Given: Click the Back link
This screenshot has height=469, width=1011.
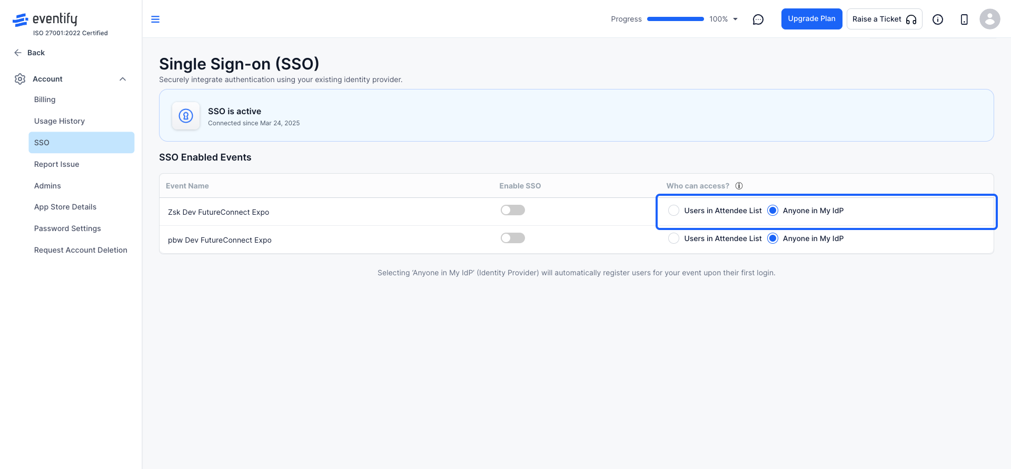Looking at the screenshot, I should [36, 53].
